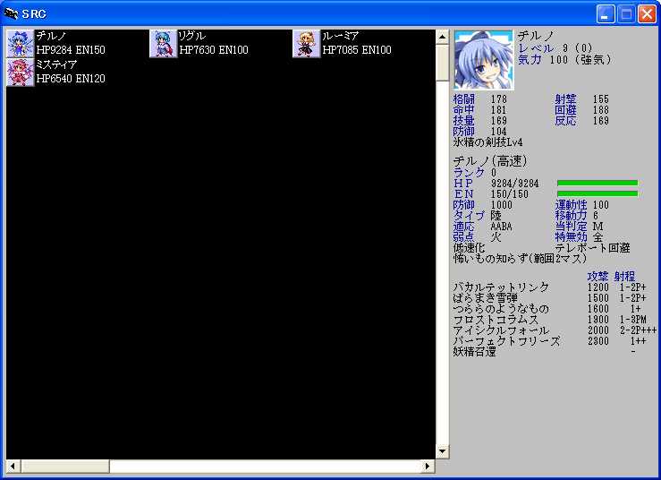Click the 運動性 stat label

[x=571, y=205]
